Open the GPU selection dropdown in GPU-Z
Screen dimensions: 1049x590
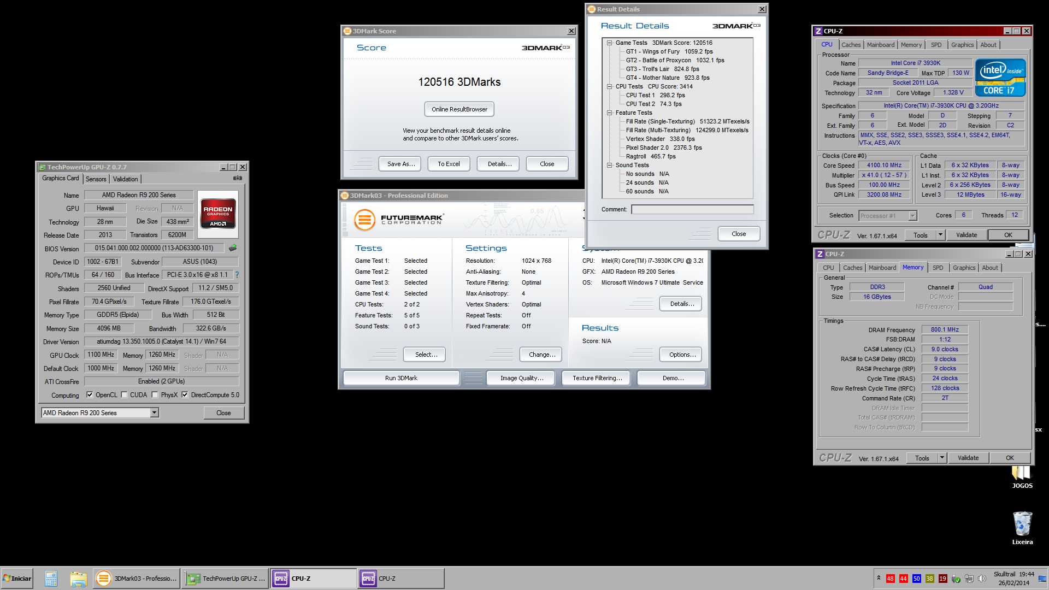155,412
